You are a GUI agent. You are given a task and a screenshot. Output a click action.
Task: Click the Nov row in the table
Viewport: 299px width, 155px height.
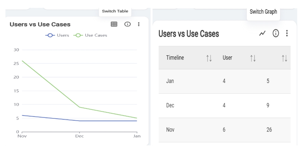point(224,130)
